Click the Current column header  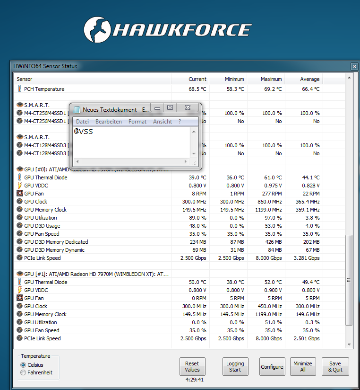190,79
